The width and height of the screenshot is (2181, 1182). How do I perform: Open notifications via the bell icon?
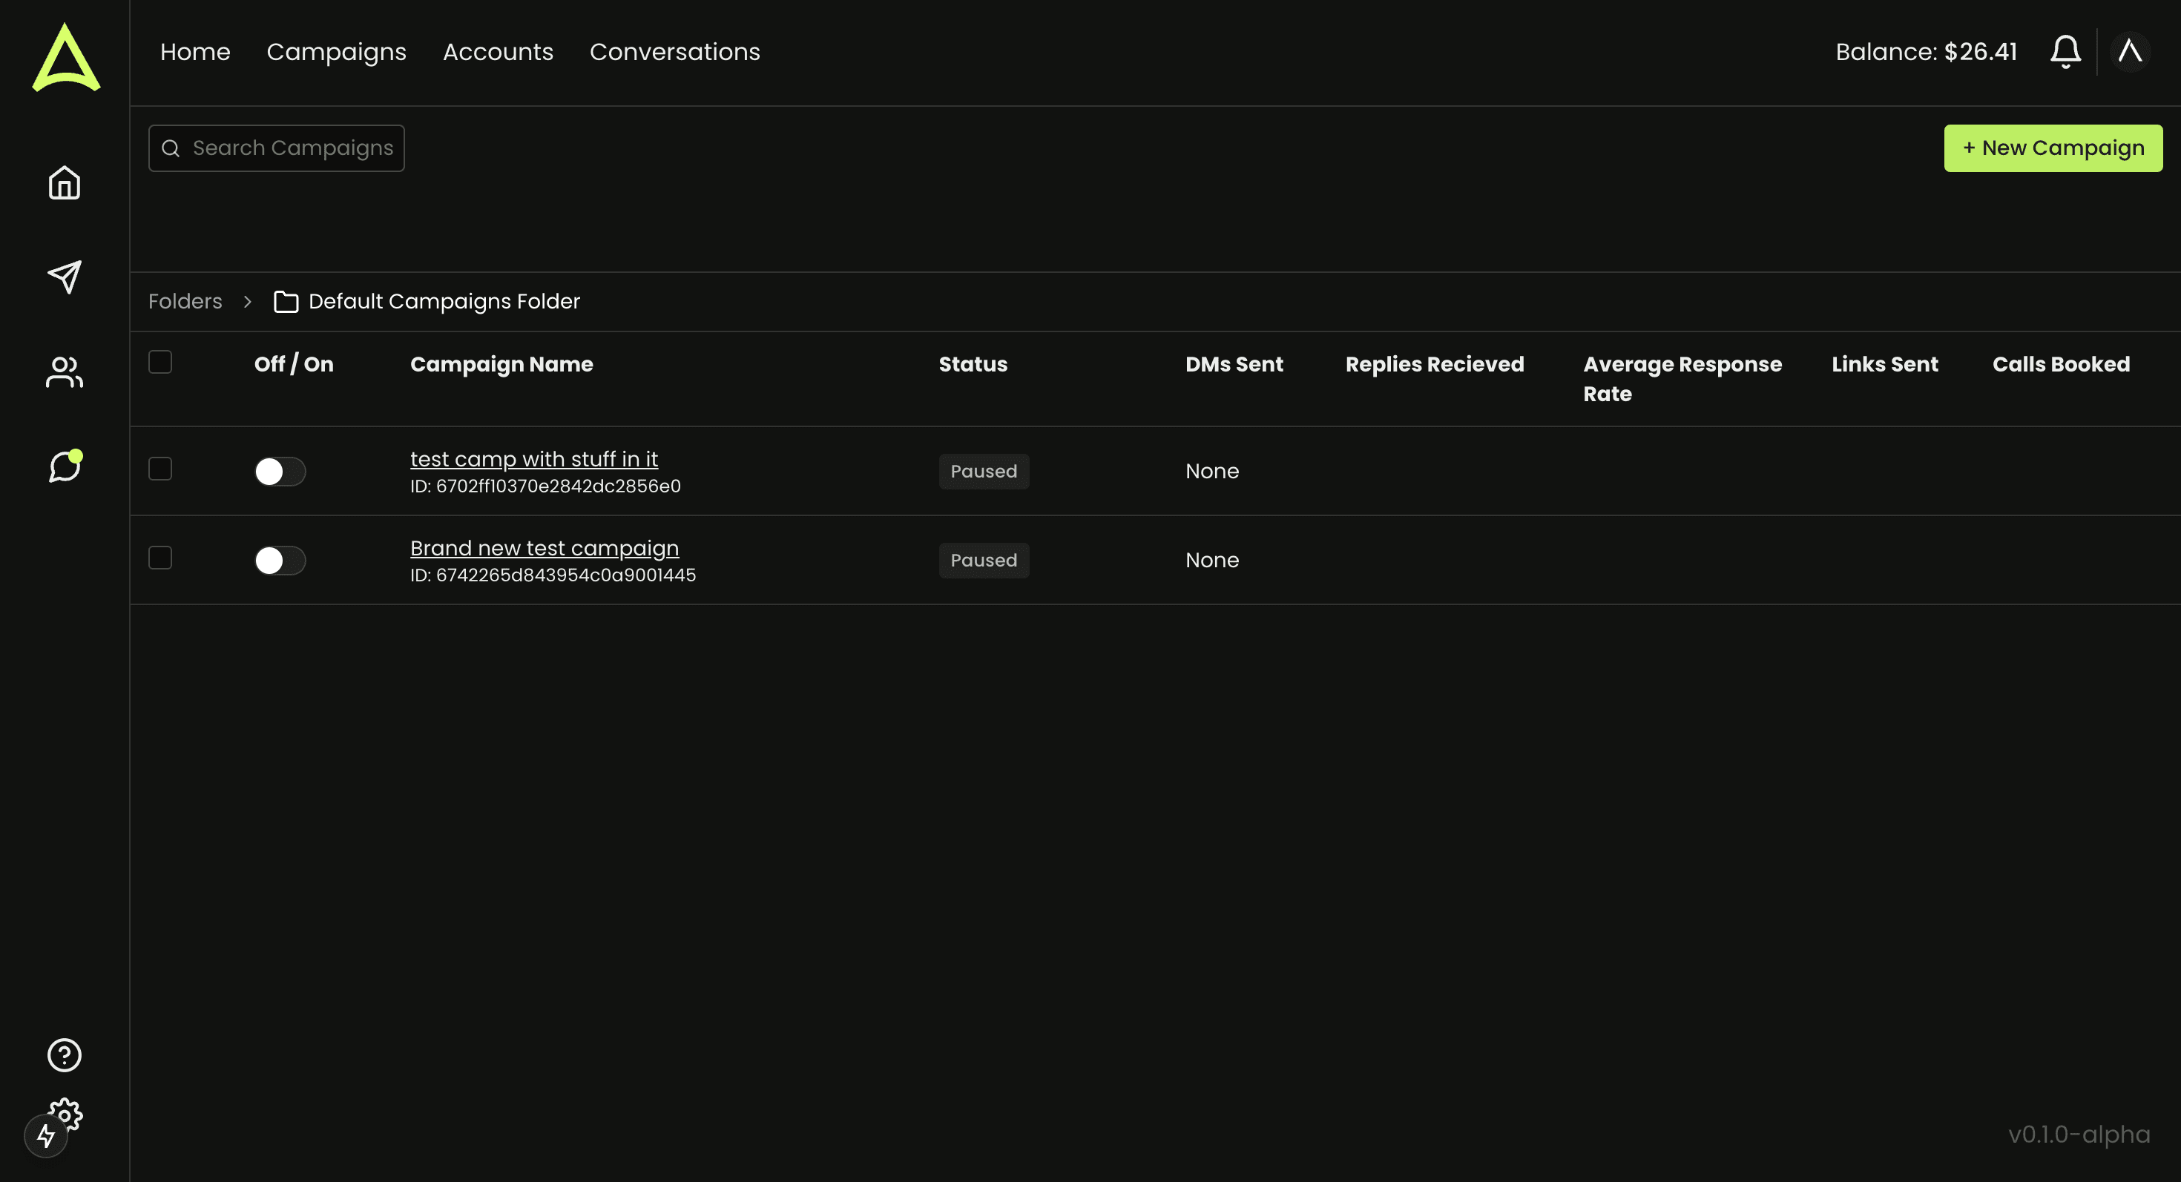(x=2065, y=50)
